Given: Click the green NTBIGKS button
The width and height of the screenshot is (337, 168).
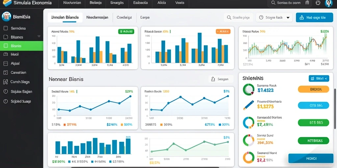Looking at the screenshot, I should tap(313, 140).
